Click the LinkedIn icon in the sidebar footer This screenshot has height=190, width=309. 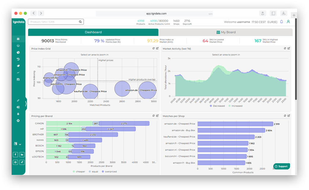pos(22,154)
